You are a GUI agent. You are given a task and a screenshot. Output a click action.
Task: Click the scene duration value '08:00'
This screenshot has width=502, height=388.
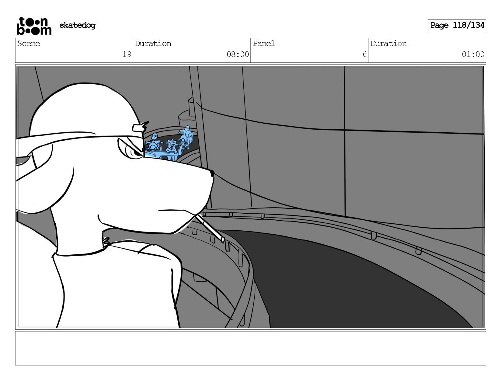(x=238, y=54)
